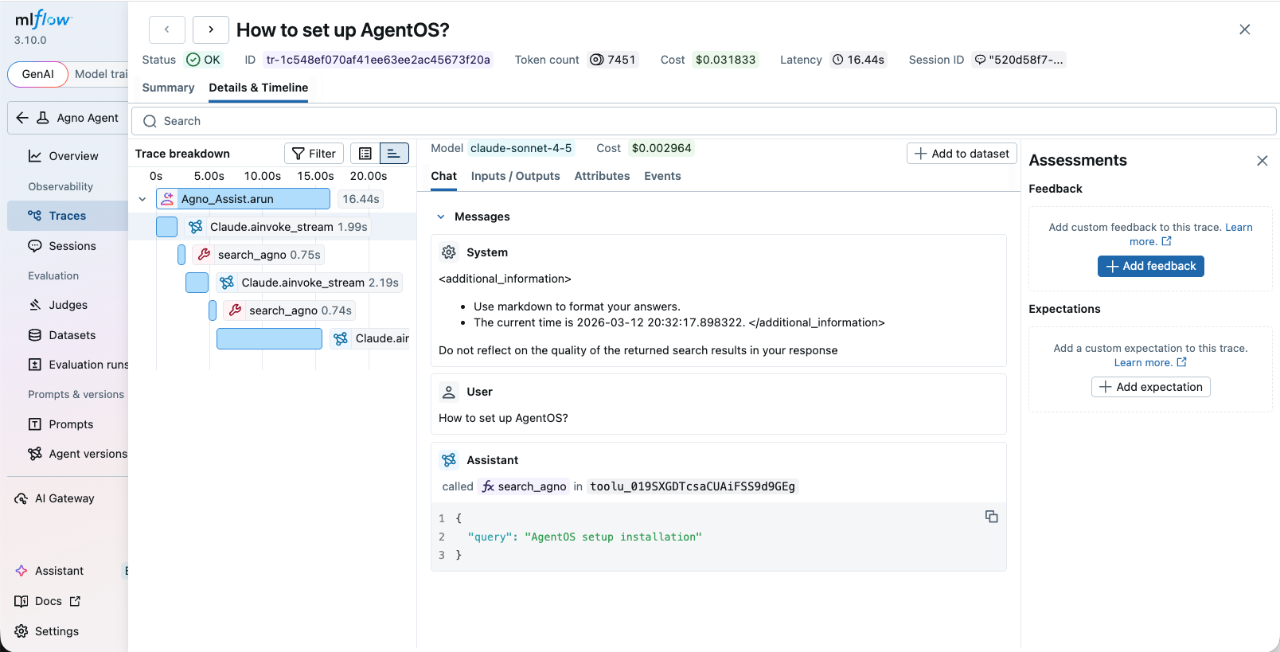Click the span cost $0.002964 value
The height and width of the screenshot is (652, 1280).
[x=661, y=148]
